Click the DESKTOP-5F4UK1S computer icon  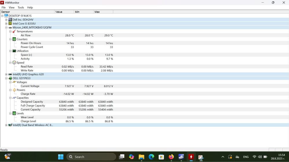(6, 16)
